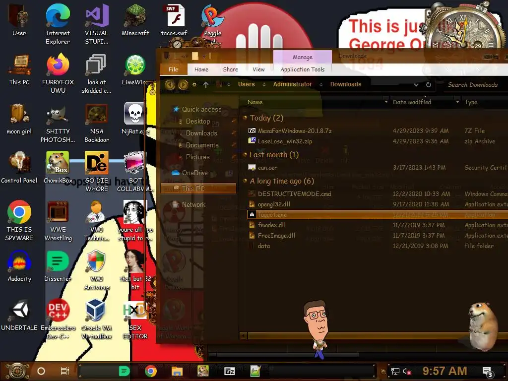Open Task View on the taskbar
Viewport: 508px width, 381px height.
[65, 371]
